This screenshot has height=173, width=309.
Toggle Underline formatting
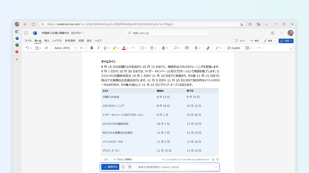click(x=105, y=48)
